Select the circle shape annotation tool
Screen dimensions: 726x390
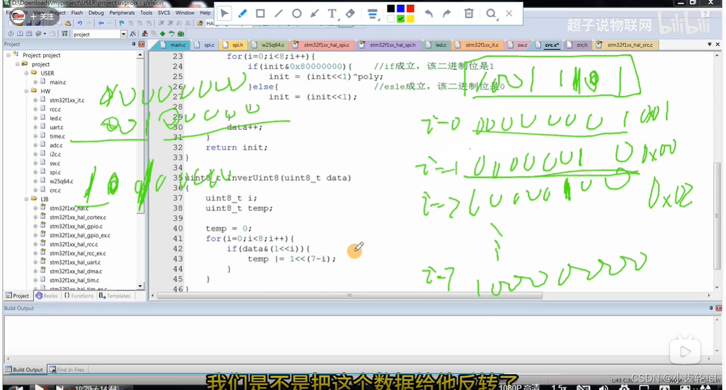point(296,13)
